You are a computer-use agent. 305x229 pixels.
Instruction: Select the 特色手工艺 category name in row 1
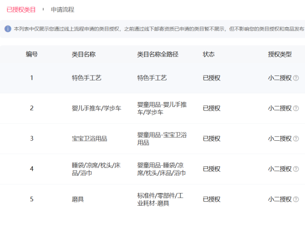[87, 78]
